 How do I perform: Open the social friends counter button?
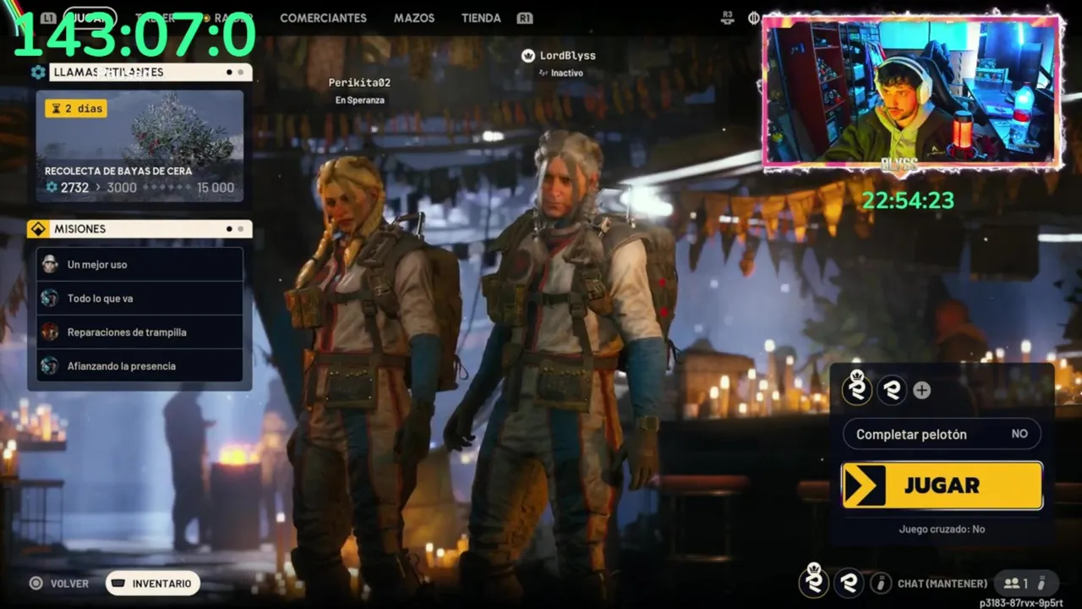(1025, 583)
